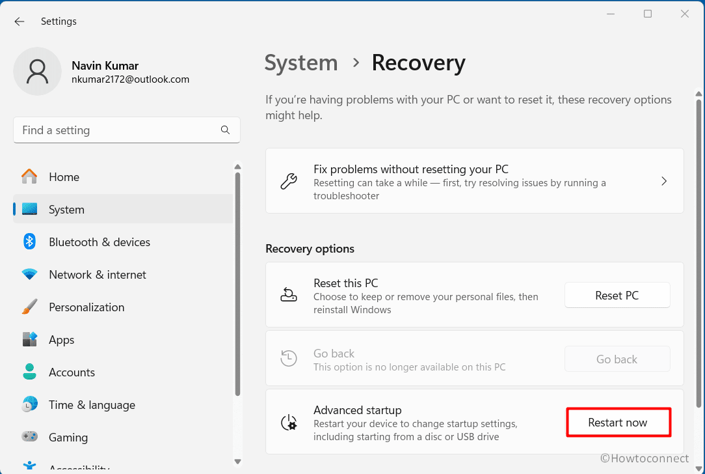This screenshot has height=474, width=705.
Task: Click System in the breadcrumb
Action: point(300,63)
